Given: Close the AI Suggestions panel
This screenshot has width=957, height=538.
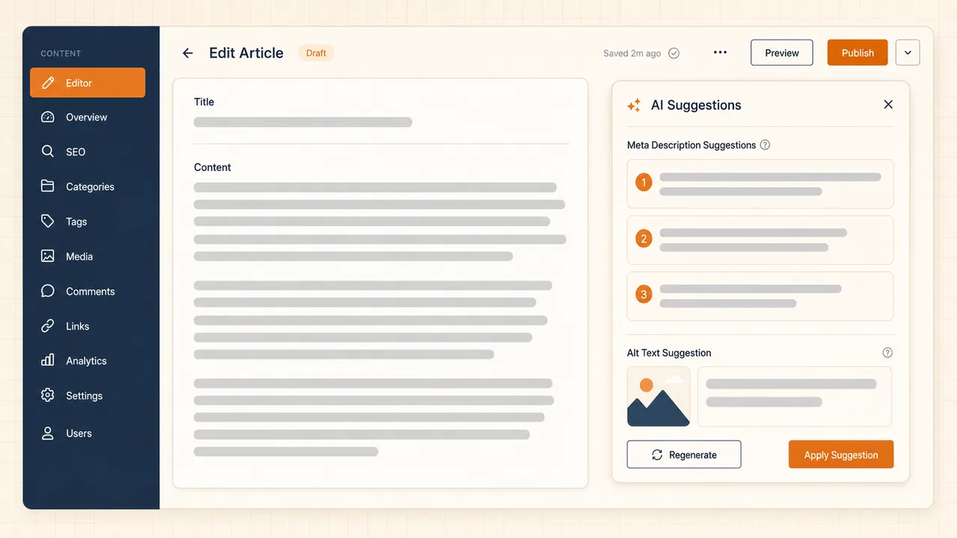Looking at the screenshot, I should click(888, 105).
